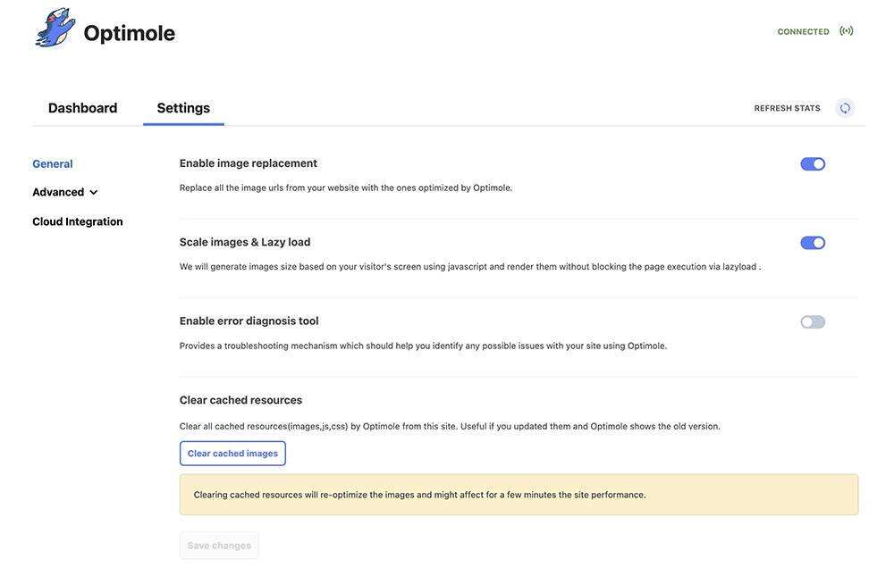Enable the error diagnosis tool switch
This screenshot has width=894, height=567.
pos(813,322)
